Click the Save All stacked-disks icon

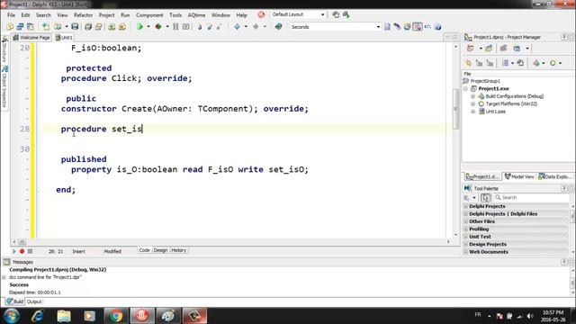point(88,26)
